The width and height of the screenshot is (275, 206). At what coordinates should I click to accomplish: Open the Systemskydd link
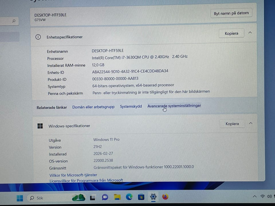pyautogui.click(x=131, y=106)
